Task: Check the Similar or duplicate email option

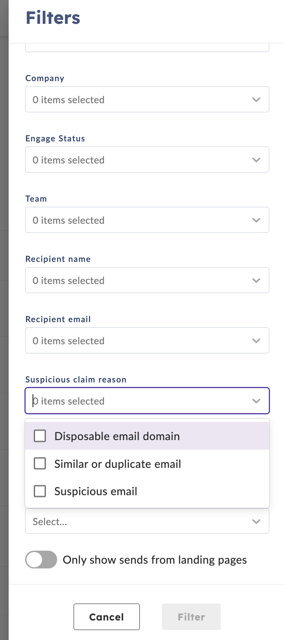Action: 40,464
